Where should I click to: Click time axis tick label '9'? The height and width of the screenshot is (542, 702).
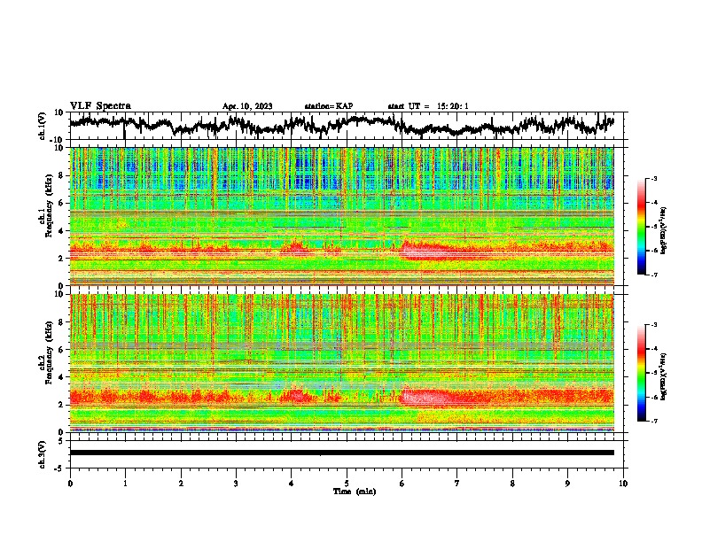click(567, 484)
